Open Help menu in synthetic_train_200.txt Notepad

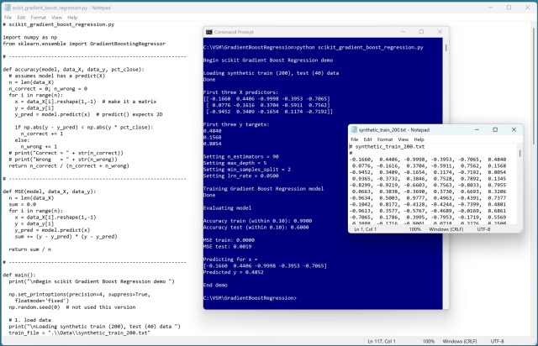[x=418, y=140]
